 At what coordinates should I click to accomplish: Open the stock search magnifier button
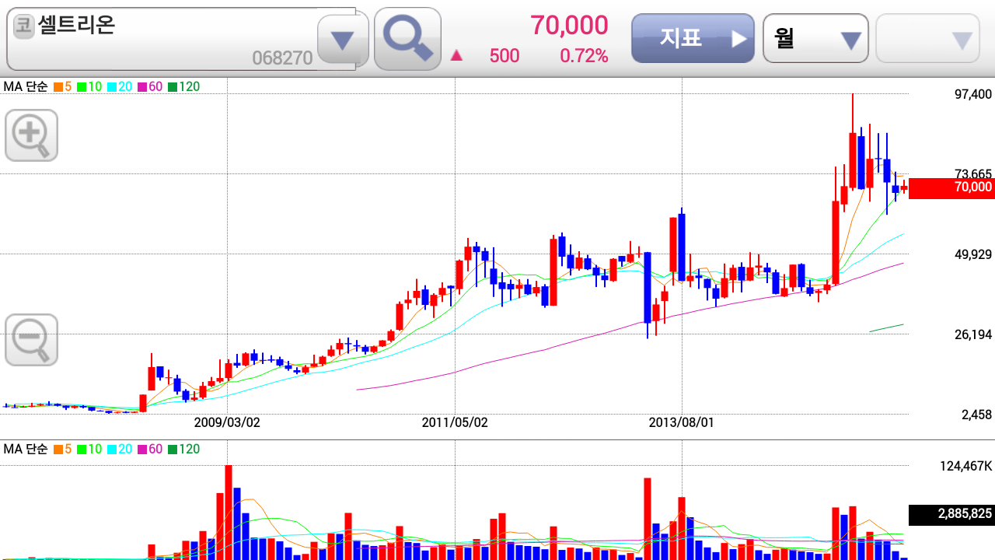click(x=407, y=39)
